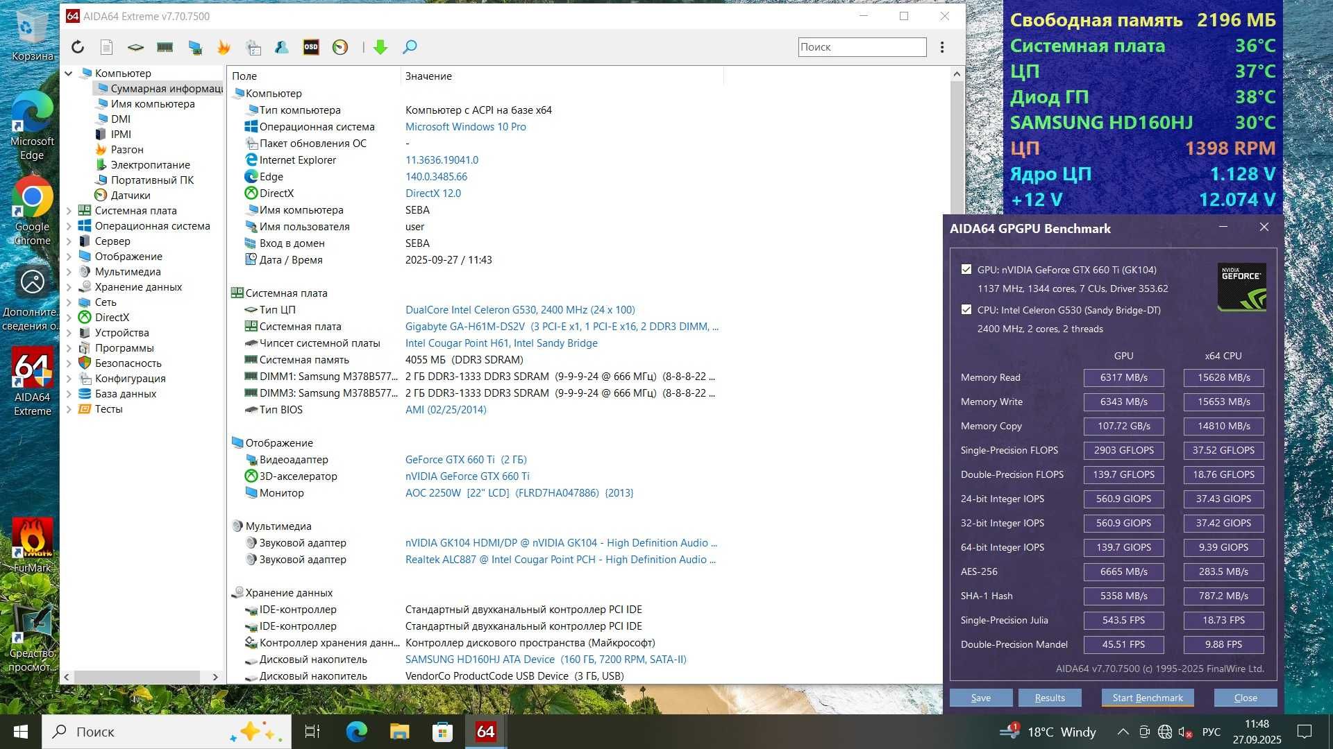The height and width of the screenshot is (749, 1333).
Task: Open SAMSUNG HD160HJ ATA Device link
Action: [x=546, y=659]
